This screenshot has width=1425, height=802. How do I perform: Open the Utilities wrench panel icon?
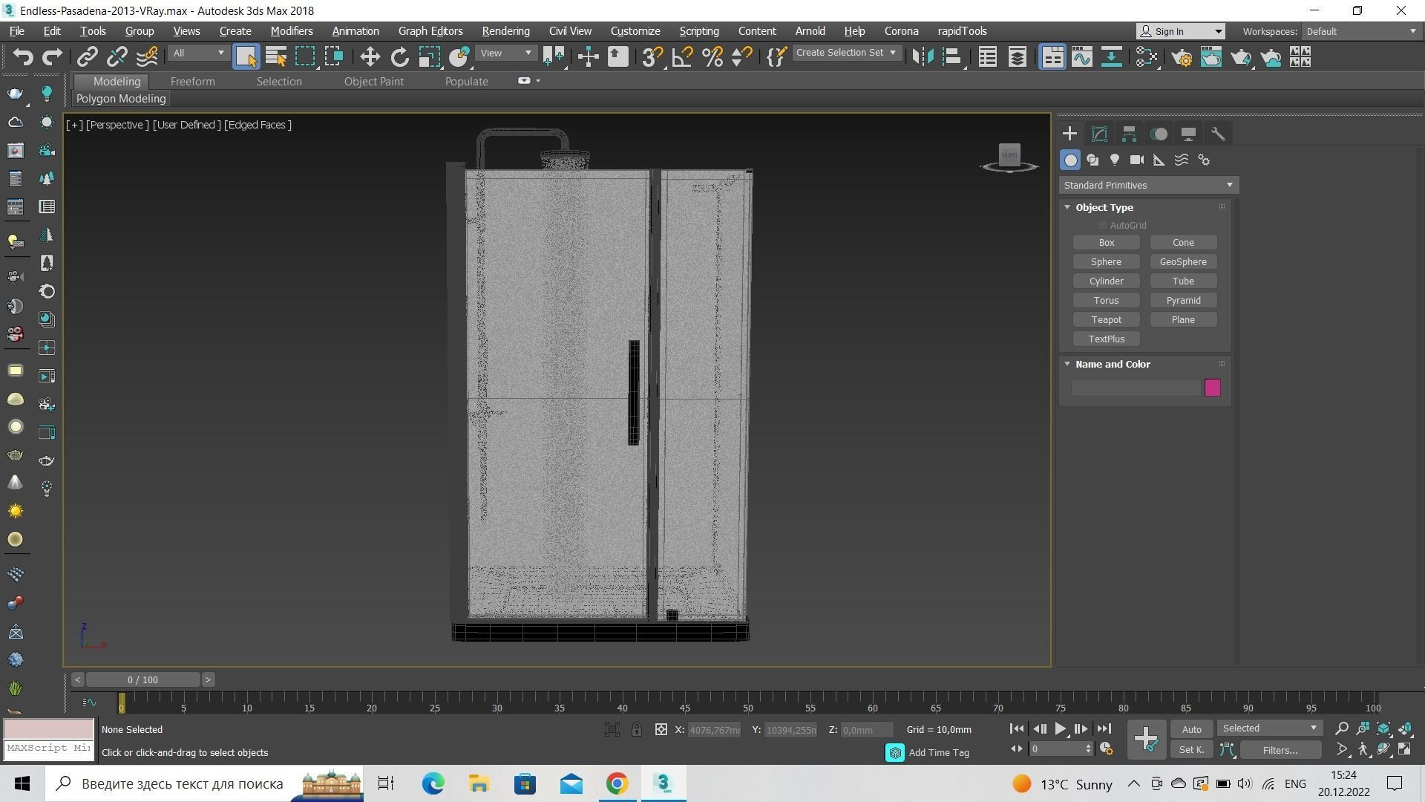(1218, 134)
